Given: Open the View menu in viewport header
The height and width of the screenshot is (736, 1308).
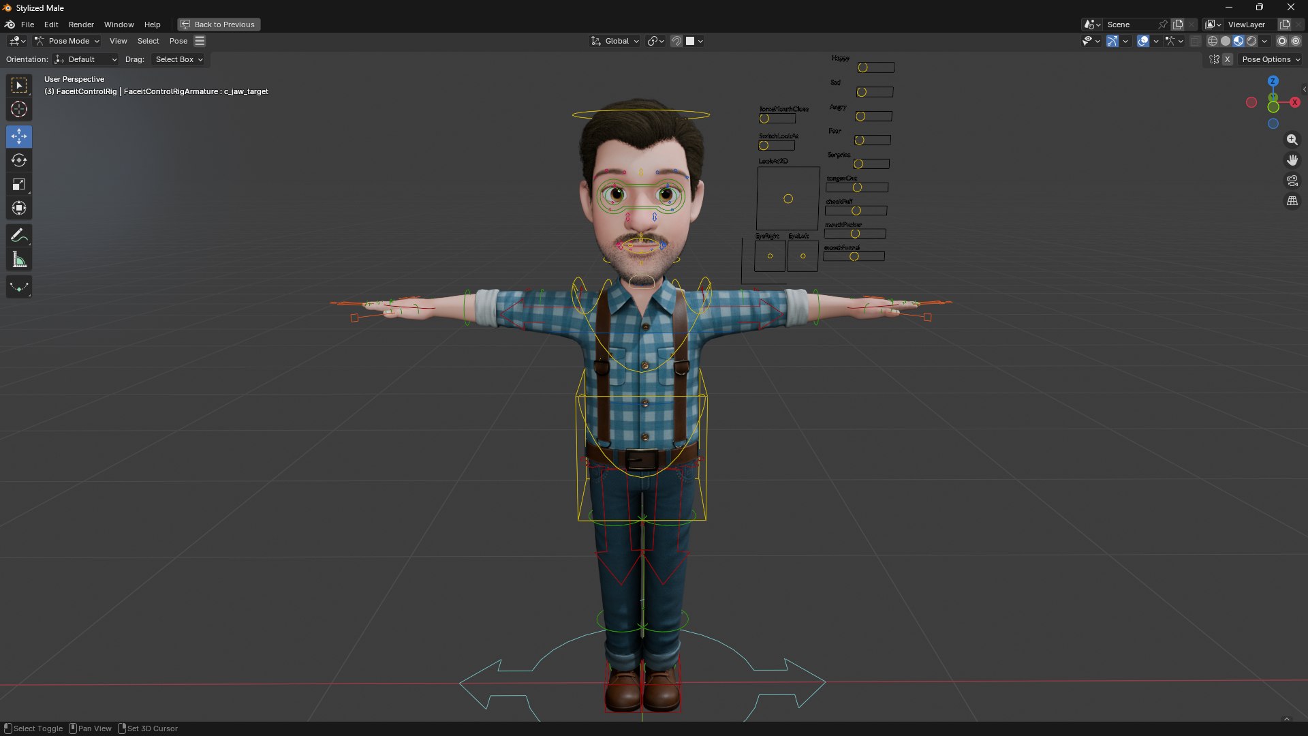Looking at the screenshot, I should tap(119, 41).
